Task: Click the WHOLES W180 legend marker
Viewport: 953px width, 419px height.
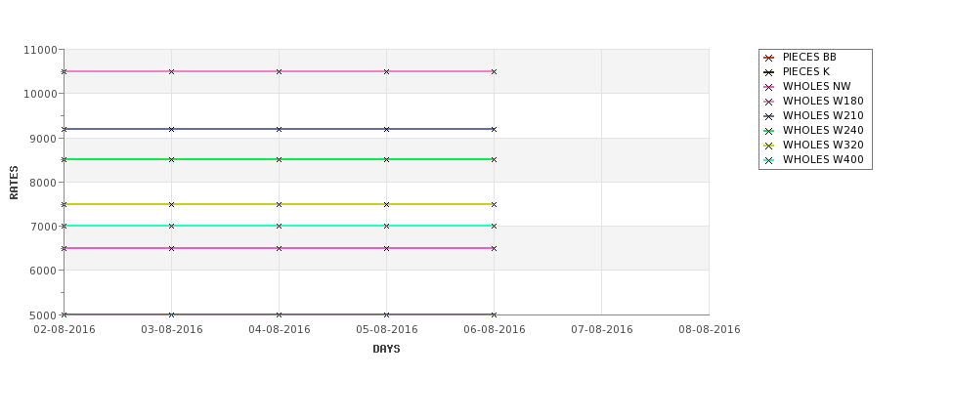Action: pyautogui.click(x=769, y=102)
